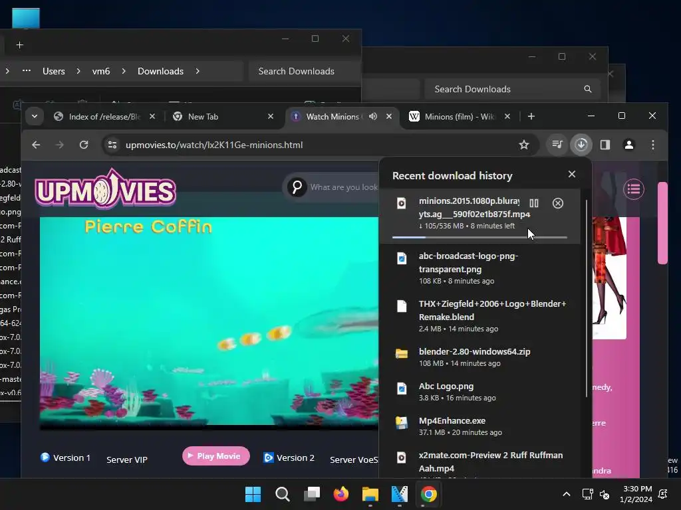Click search magnifier in back Explorer window
Viewport: 681px width, 510px height.
[x=588, y=89]
